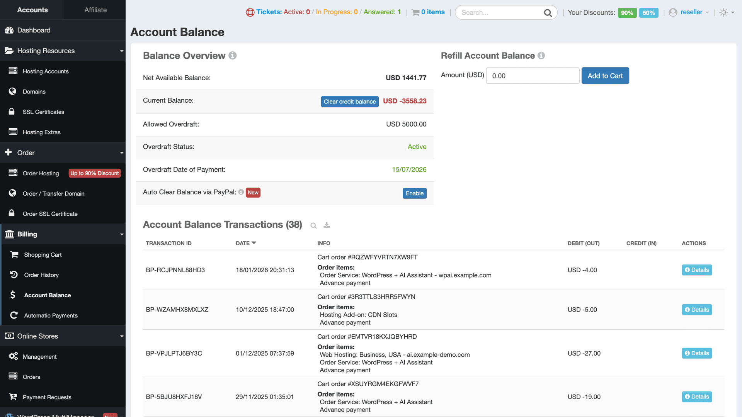Image resolution: width=742 pixels, height=417 pixels.
Task: Click the Amount (USD) input field
Action: pos(533,76)
